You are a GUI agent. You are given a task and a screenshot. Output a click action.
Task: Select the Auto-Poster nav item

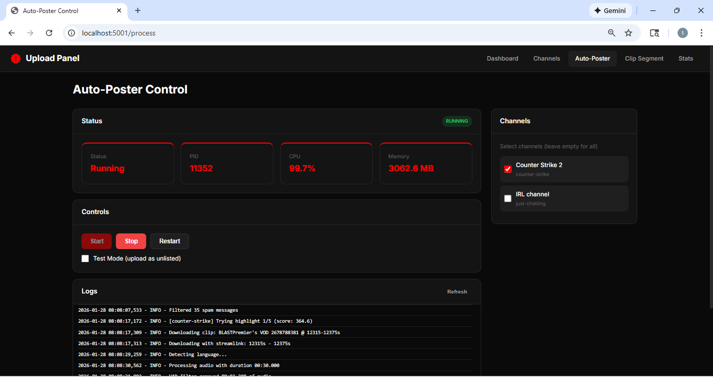(592, 58)
